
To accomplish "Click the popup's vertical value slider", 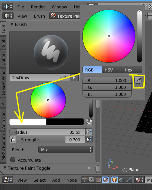I will (x=140, y=36).
